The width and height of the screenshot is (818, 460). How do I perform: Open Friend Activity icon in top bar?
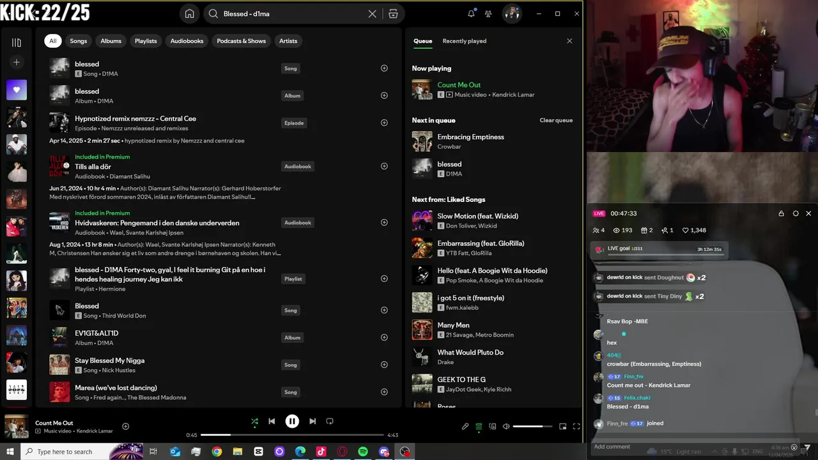488,13
